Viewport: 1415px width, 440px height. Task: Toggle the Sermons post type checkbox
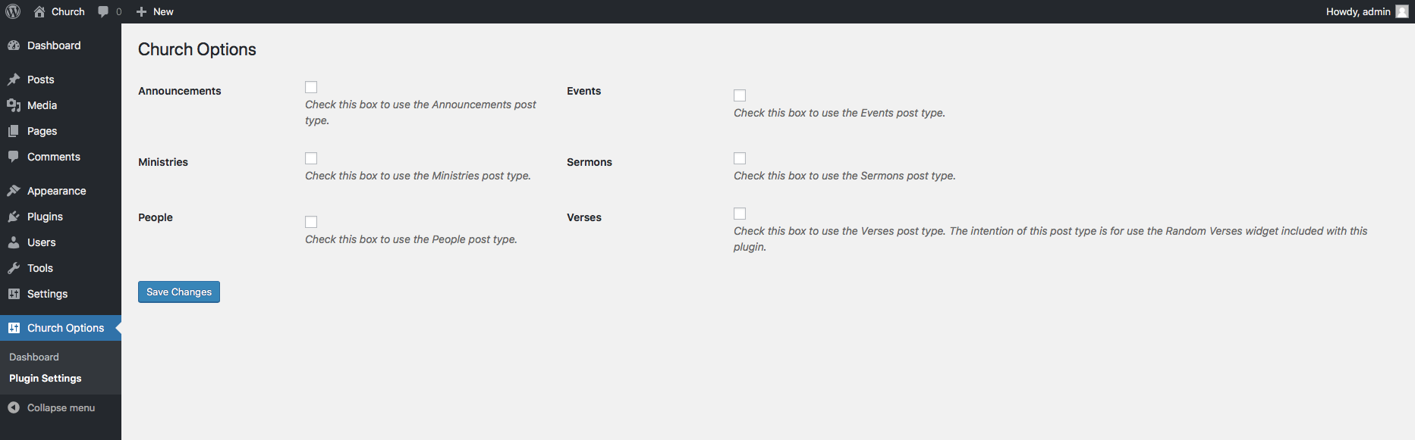(740, 158)
